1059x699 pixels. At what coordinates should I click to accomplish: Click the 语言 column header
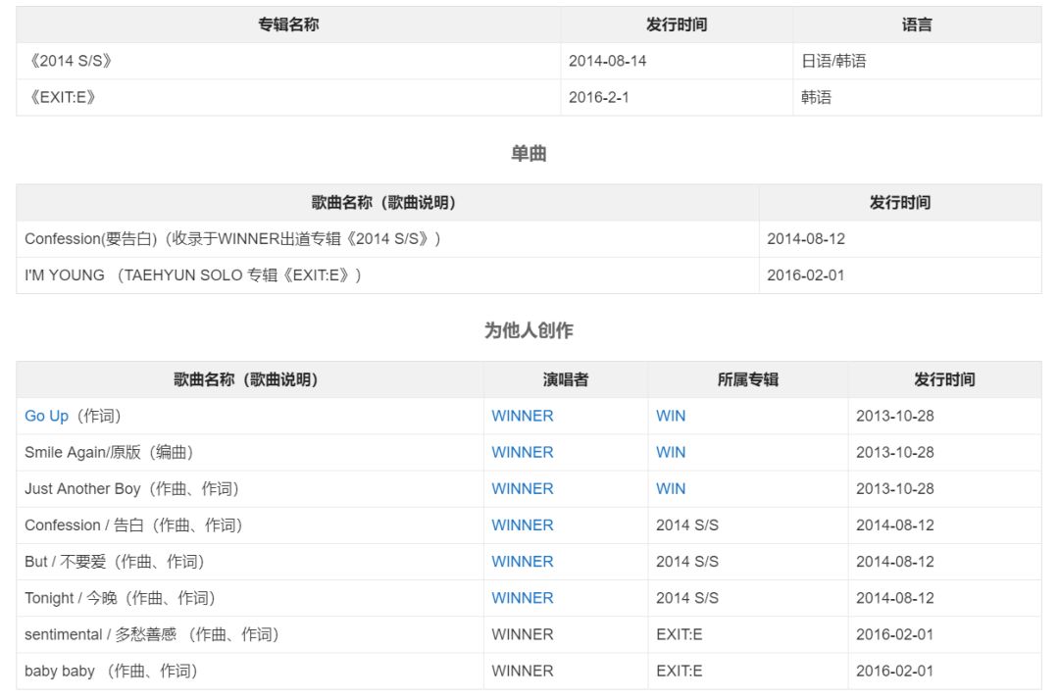[x=917, y=25]
